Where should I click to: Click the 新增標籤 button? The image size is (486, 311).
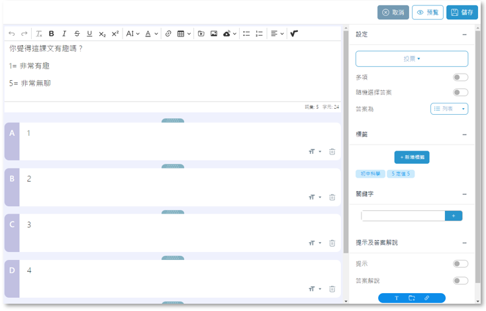click(x=412, y=157)
